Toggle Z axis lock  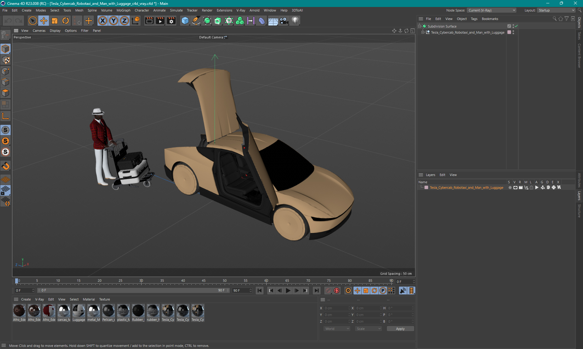pyautogui.click(x=124, y=21)
